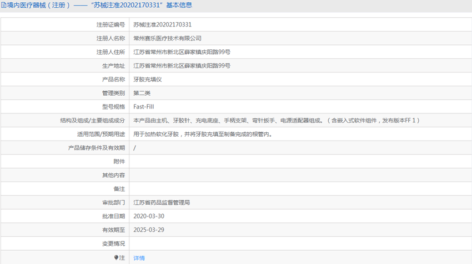Viewport: 472px width, 264px height.
Task: Select registration number 苏械注准20202170331 in table
Action: pyautogui.click(x=163, y=24)
